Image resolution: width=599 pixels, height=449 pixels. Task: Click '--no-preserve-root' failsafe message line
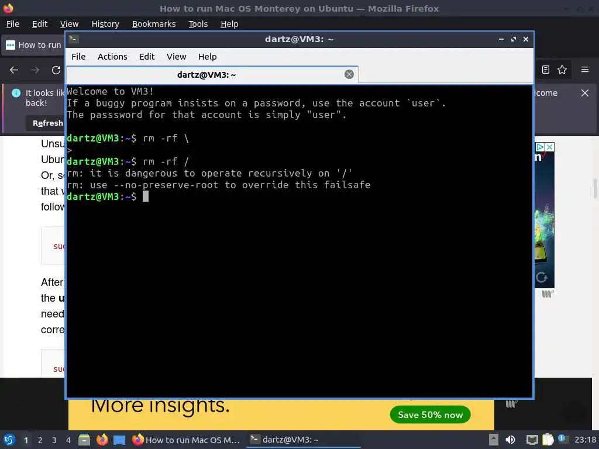[219, 185]
